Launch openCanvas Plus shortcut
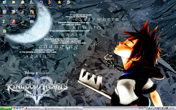Image resolution: width=176 pixels, height=110 pixels. coord(32,13)
